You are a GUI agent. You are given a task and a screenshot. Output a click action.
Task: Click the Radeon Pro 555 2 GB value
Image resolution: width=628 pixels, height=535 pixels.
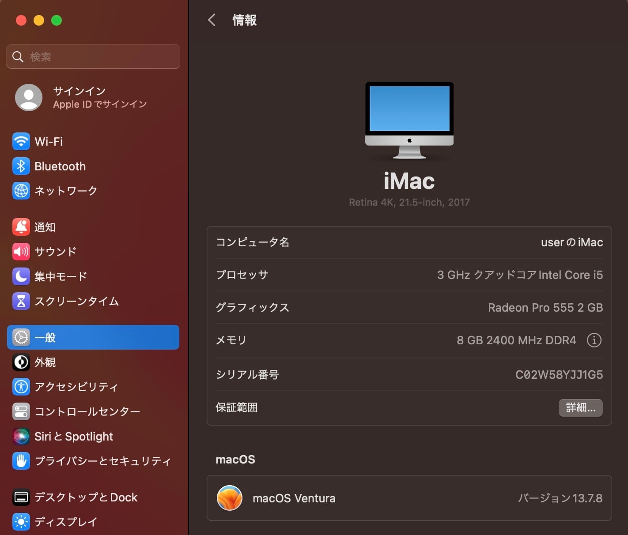point(545,308)
